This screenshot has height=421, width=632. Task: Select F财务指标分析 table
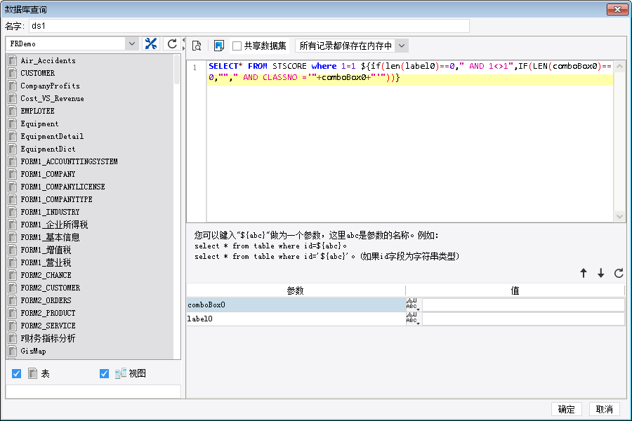point(48,338)
